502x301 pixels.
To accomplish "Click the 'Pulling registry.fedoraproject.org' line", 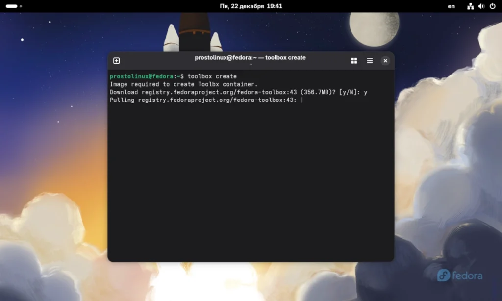I will click(203, 100).
